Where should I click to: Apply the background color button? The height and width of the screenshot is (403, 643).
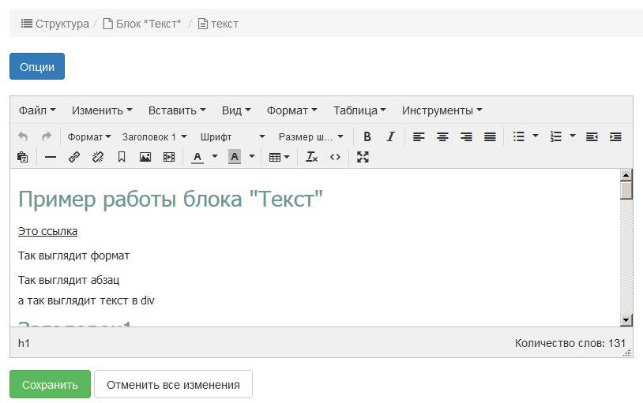point(234,157)
